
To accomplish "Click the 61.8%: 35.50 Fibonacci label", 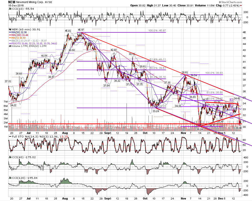I will pos(215,93).
